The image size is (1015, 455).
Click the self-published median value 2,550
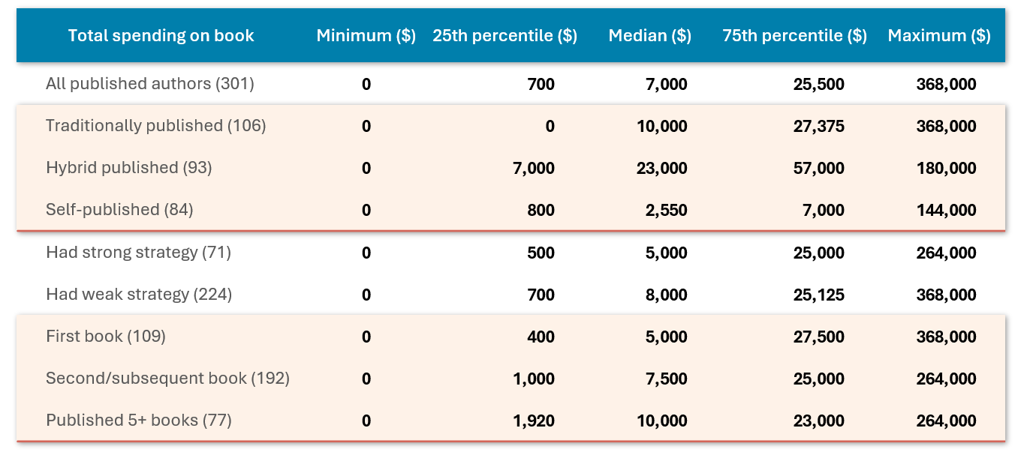tap(666, 211)
